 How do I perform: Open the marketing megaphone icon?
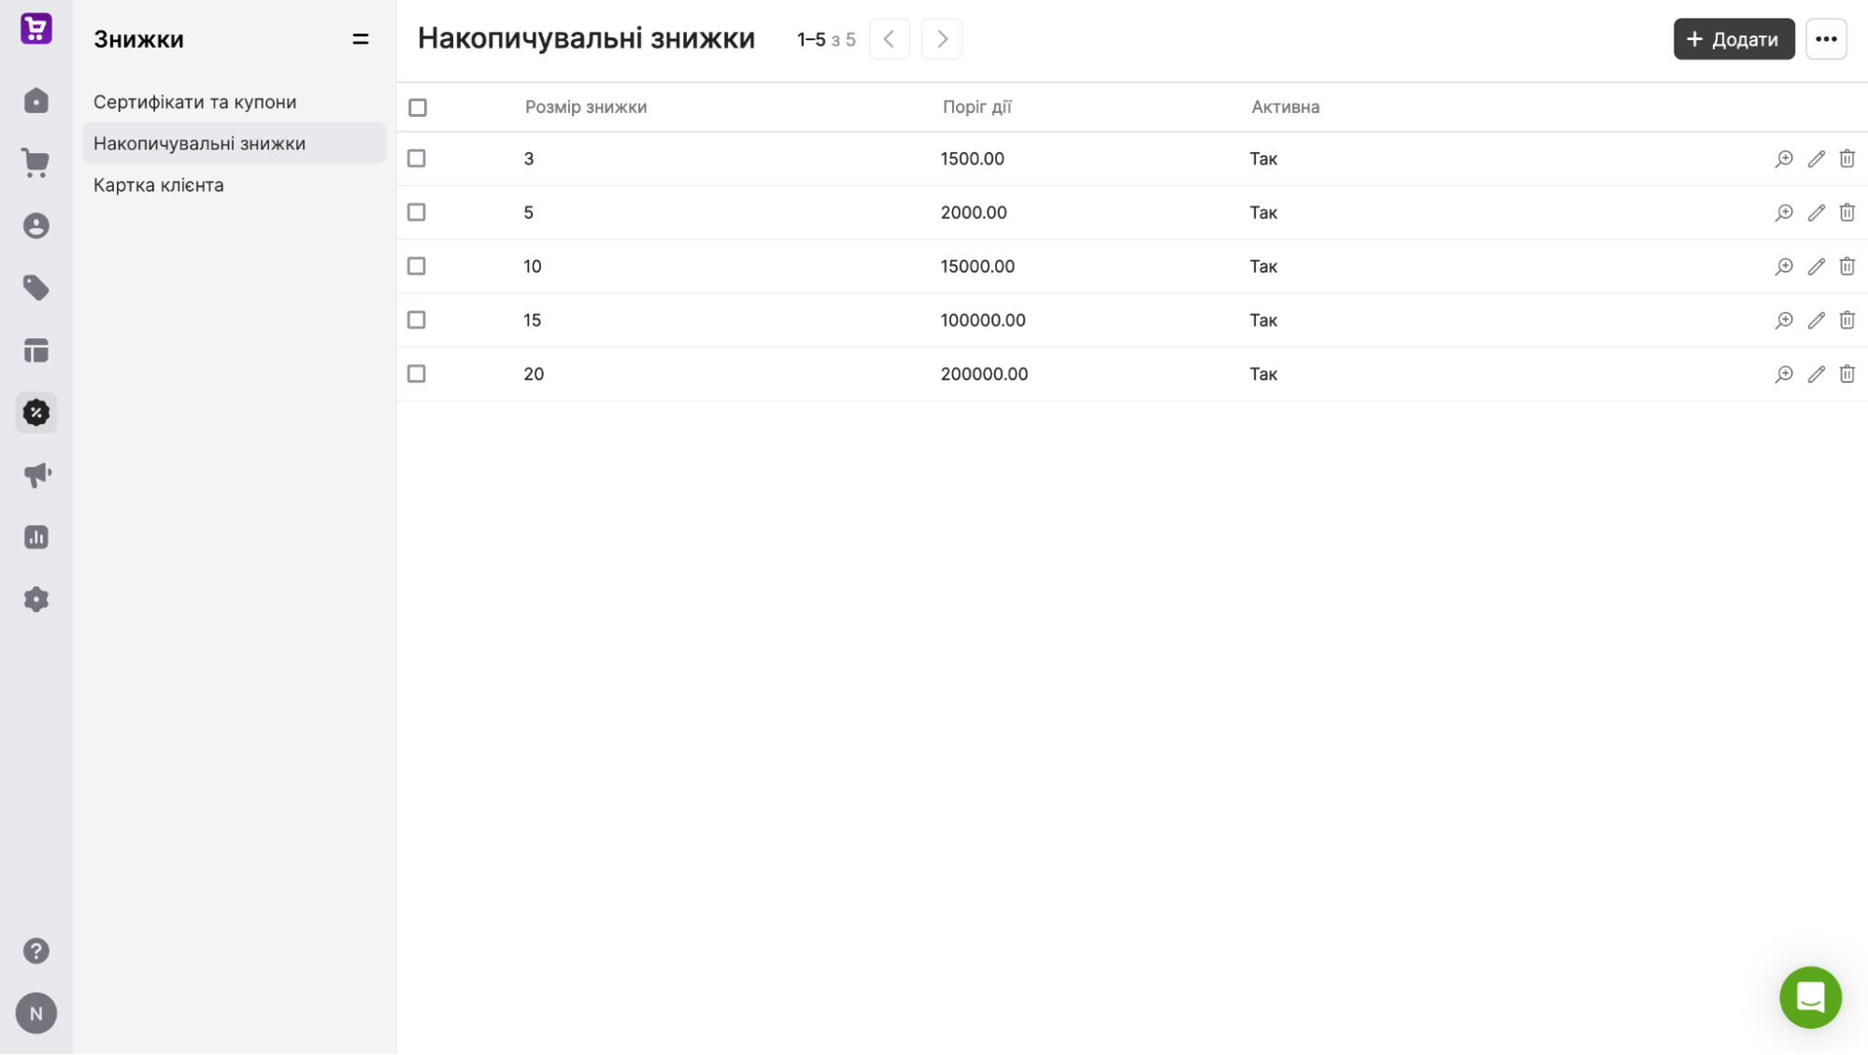point(36,475)
